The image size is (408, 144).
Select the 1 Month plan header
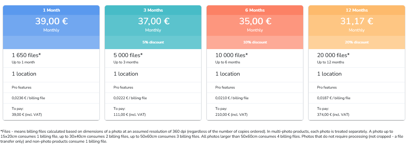pos(51,10)
